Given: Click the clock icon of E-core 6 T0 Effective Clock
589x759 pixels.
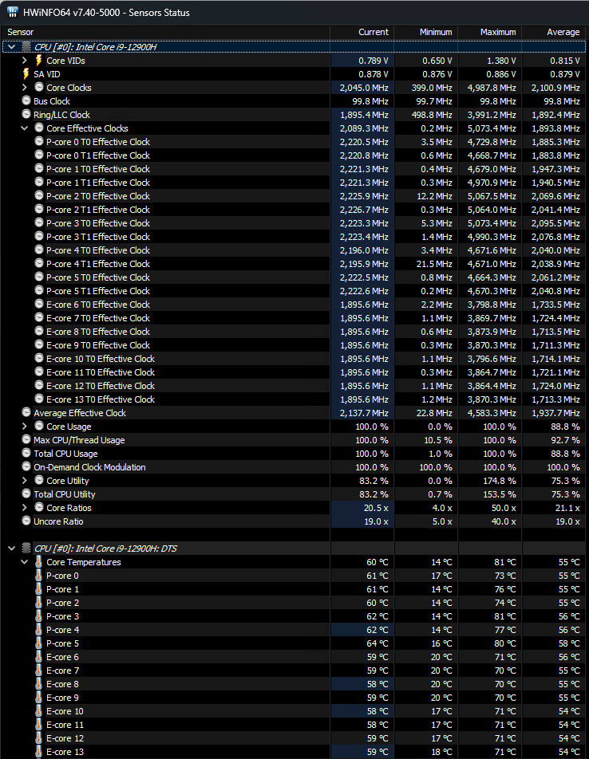Looking at the screenshot, I should click(x=39, y=304).
